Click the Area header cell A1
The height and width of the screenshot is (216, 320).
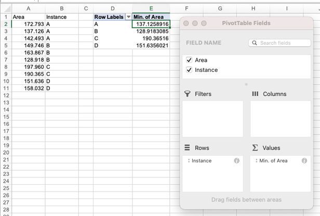29,17
